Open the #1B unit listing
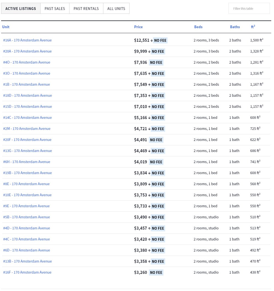The image size is (274, 291). point(26,84)
